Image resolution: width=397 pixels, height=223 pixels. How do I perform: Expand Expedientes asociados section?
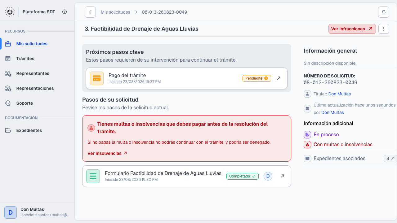coord(340,159)
